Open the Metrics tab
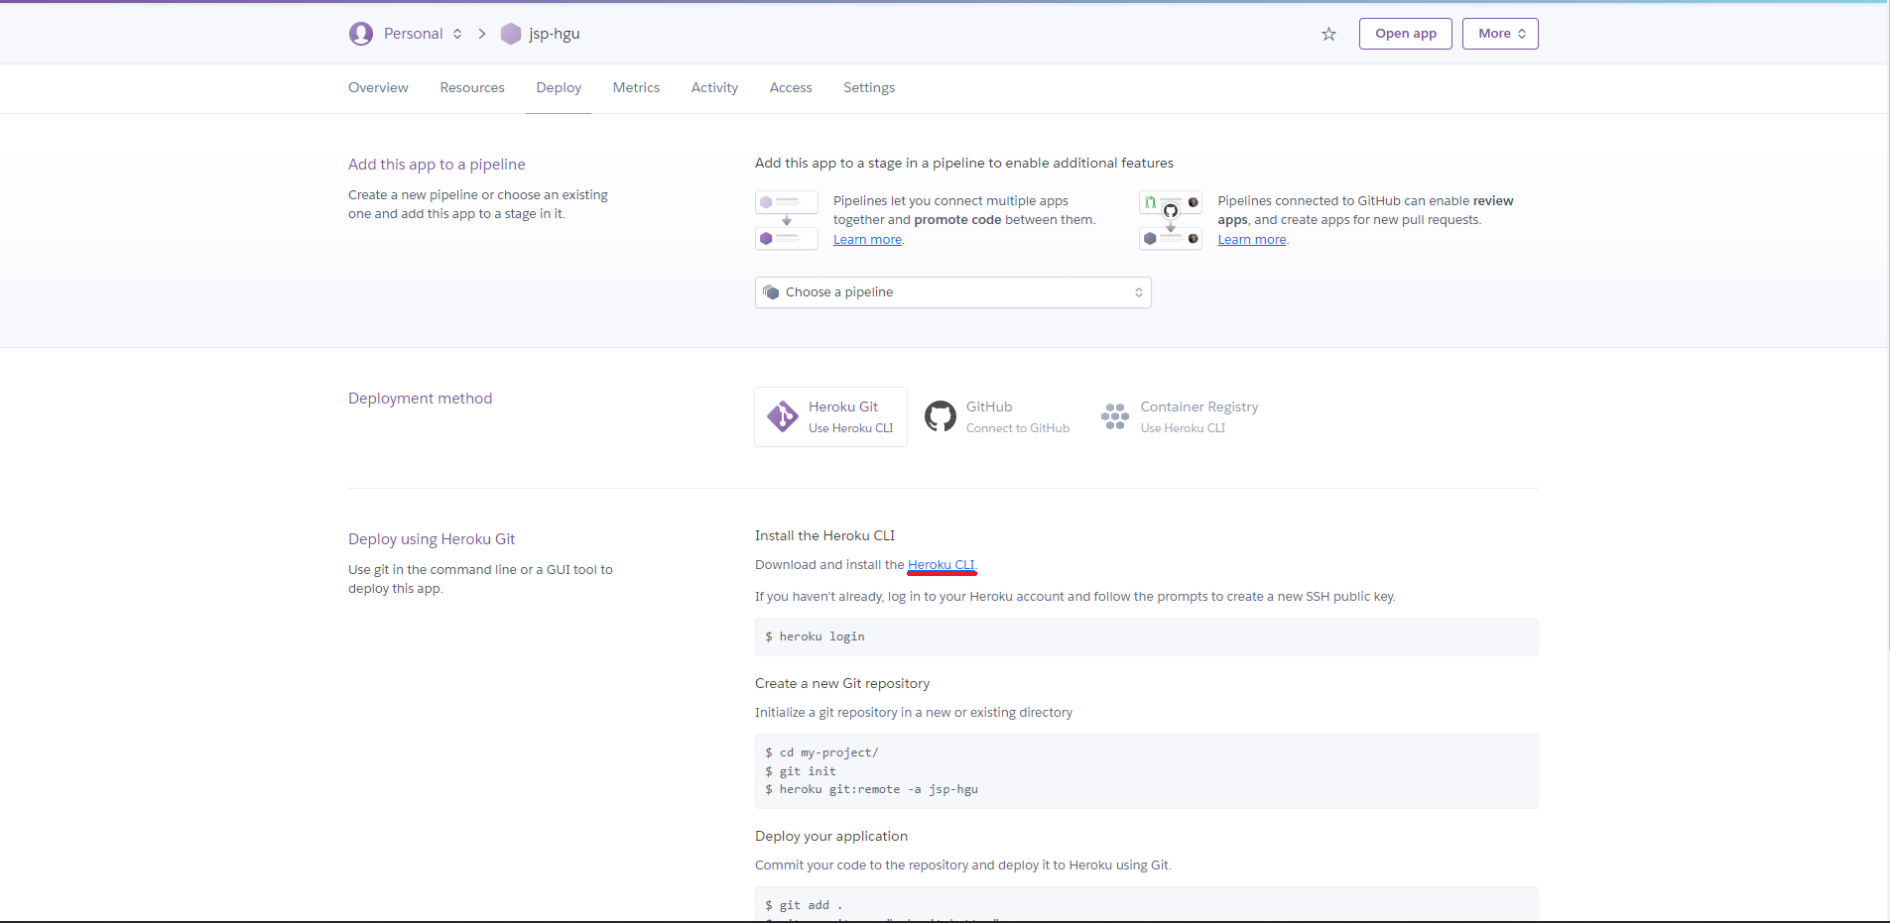 636,88
